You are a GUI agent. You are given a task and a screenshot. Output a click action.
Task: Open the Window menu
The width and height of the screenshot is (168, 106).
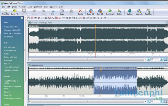coord(53,7)
